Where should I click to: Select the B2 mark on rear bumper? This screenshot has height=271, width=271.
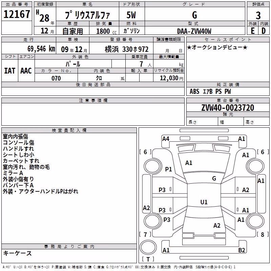click(x=242, y=250)
